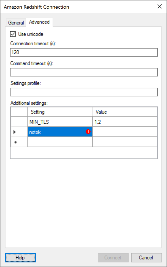Select the current row arrow indicator
Image resolution: width=167 pixels, height=267 pixels.
point(15,132)
